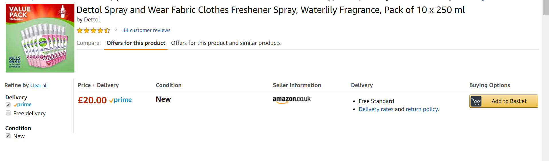Enable the Free delivery checkbox
Image resolution: width=549 pixels, height=161 pixels.
coord(8,113)
